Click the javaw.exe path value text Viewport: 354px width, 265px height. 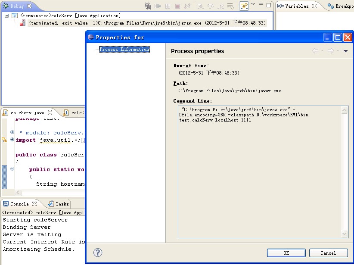pos(229,90)
